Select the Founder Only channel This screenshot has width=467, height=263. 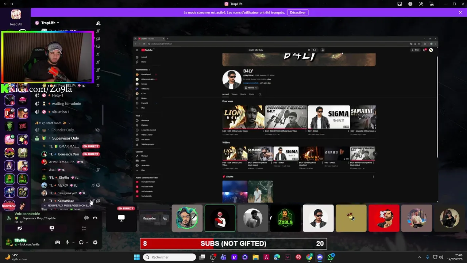coord(63,130)
